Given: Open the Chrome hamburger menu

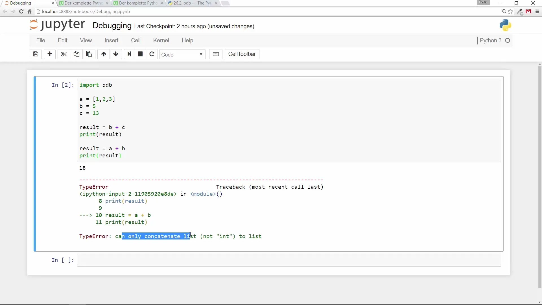Looking at the screenshot, I should [x=537, y=12].
